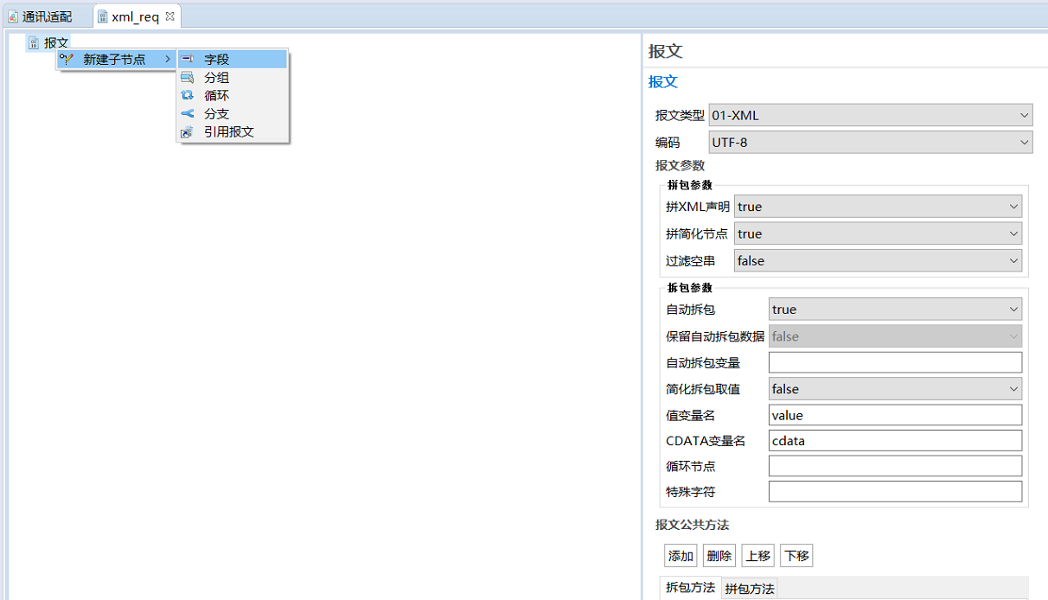Click the 新建子节点 menu item icon
The width and height of the screenshot is (1048, 600).
67,60
